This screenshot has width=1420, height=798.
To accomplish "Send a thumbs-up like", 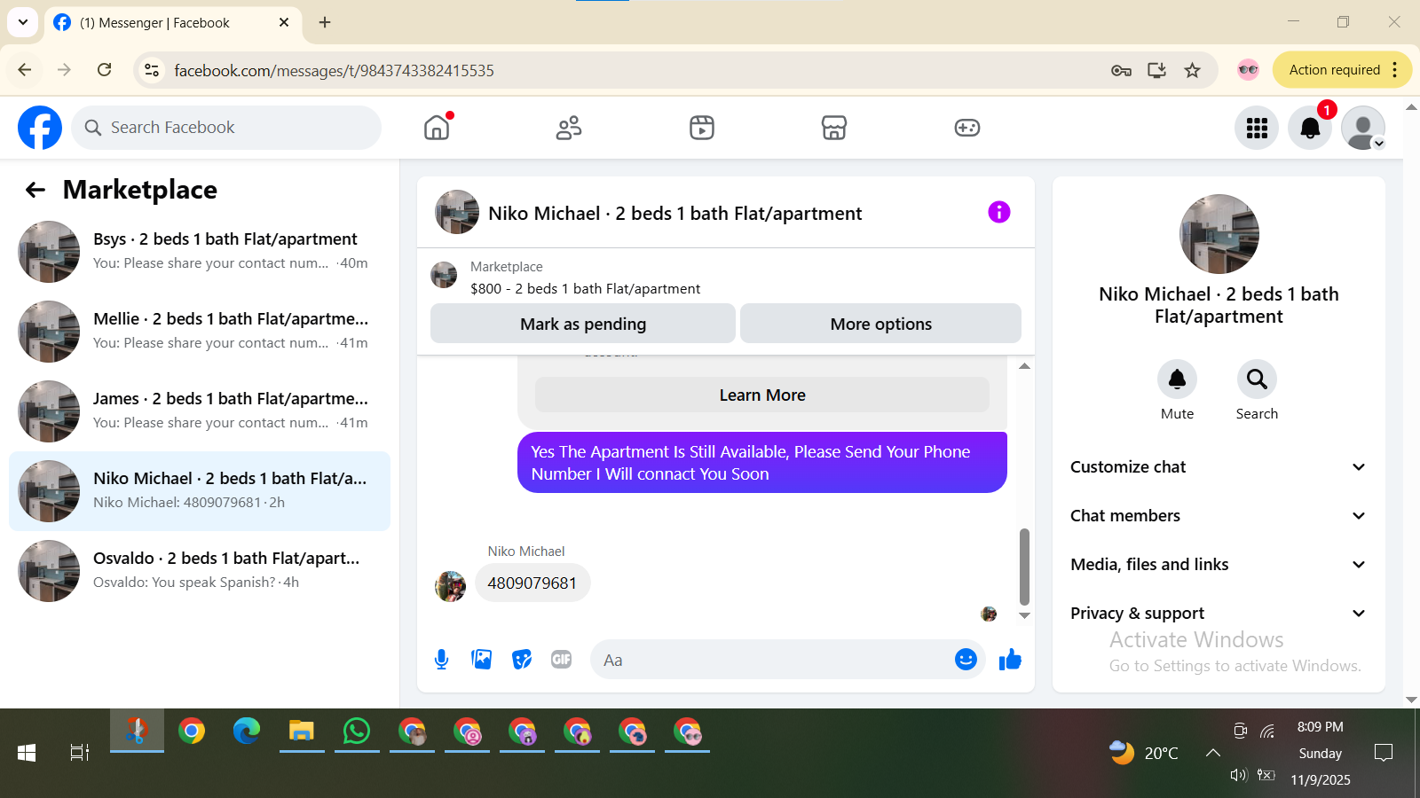I will (x=1010, y=660).
